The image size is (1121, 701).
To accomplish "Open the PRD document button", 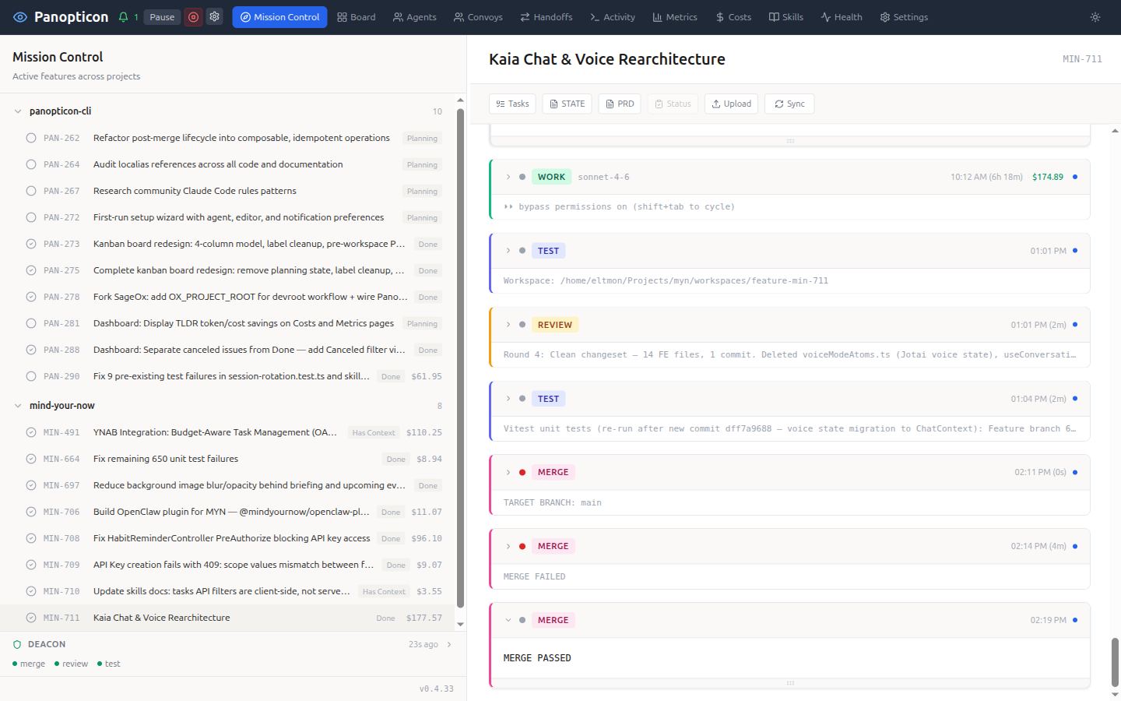I will [620, 104].
